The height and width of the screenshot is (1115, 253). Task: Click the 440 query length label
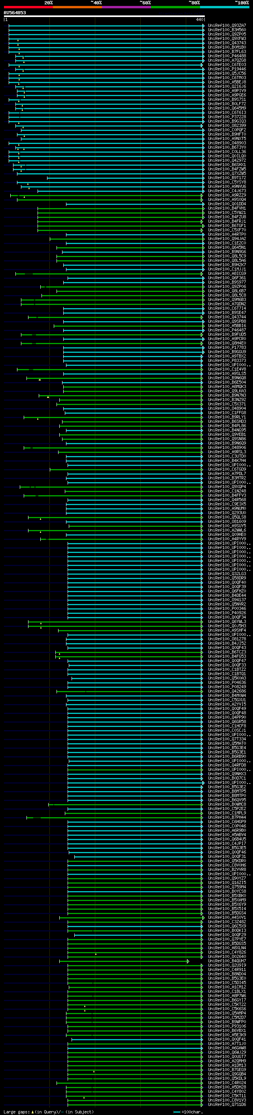[x=199, y=19]
